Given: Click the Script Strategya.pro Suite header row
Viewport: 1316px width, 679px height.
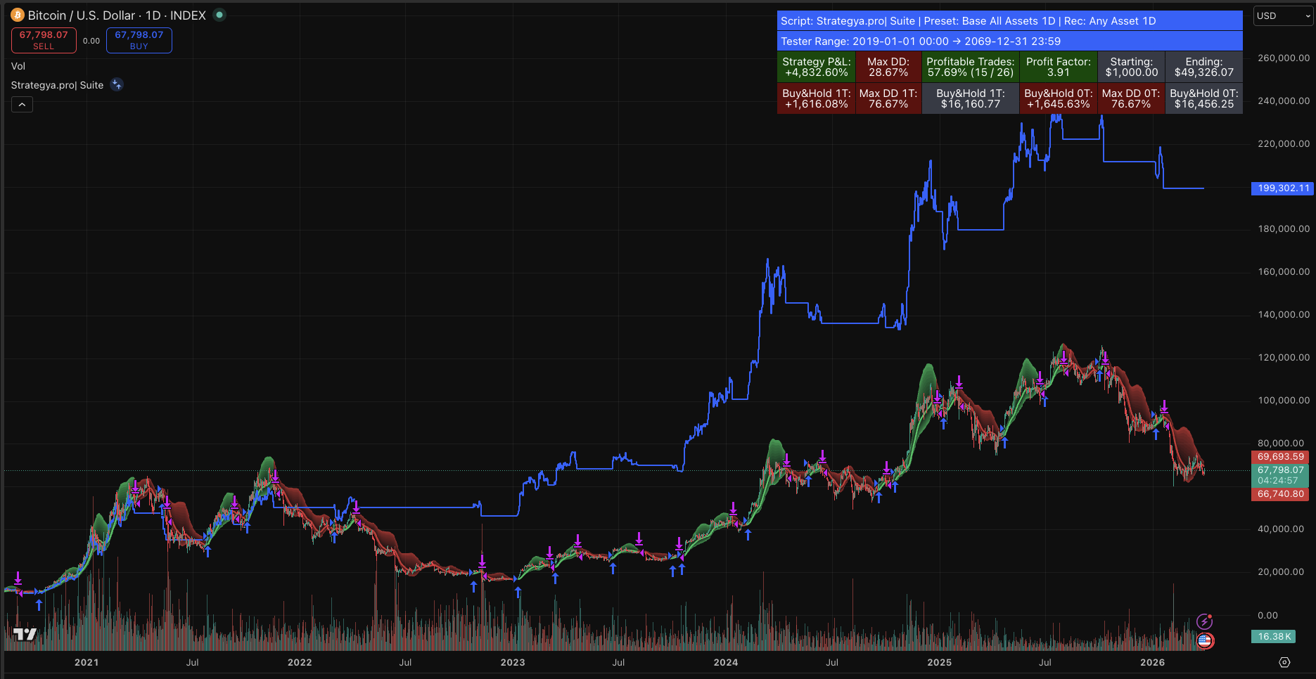Looking at the screenshot, I should click(x=1010, y=21).
